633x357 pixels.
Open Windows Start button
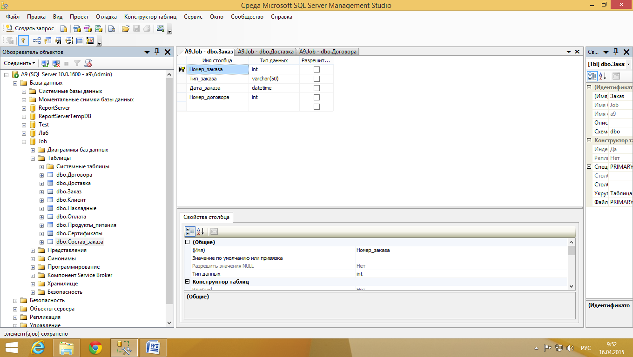(x=11, y=348)
